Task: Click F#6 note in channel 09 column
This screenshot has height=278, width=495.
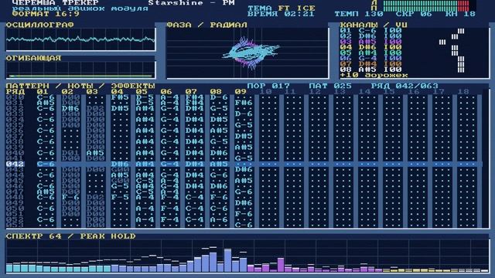Action: pyautogui.click(x=244, y=103)
